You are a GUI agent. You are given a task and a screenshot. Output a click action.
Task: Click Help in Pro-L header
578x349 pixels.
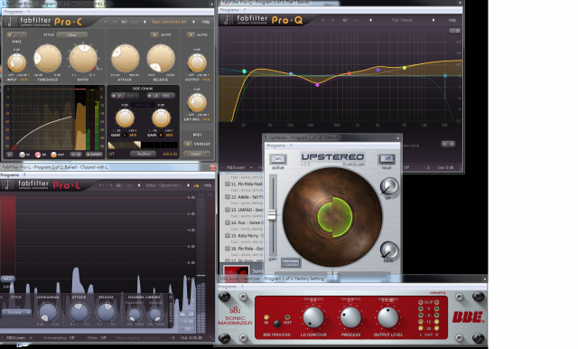tap(208, 185)
